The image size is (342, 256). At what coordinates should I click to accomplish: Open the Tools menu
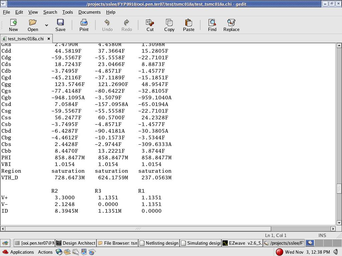[67, 12]
